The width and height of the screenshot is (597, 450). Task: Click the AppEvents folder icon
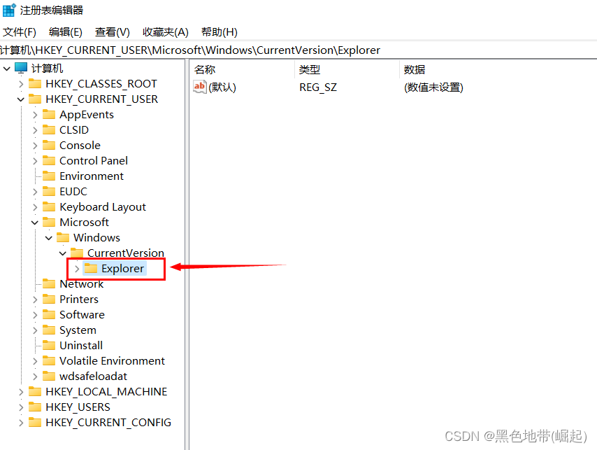tap(49, 114)
